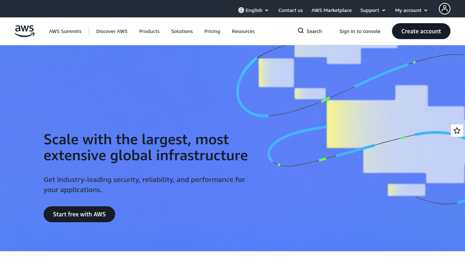Image resolution: width=465 pixels, height=261 pixels.
Task: Click the globe language icon
Action: click(241, 10)
